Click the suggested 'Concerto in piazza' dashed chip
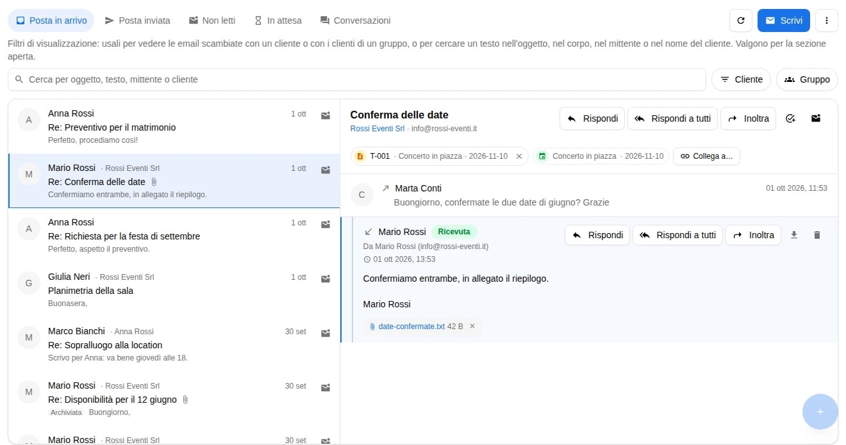The width and height of the screenshot is (846, 445). pyautogui.click(x=601, y=156)
